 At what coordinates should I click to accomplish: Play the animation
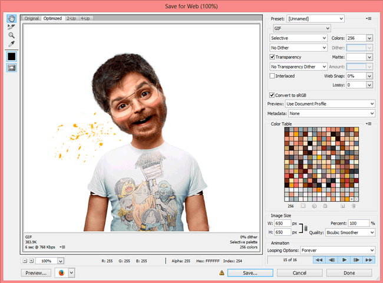pos(344,260)
